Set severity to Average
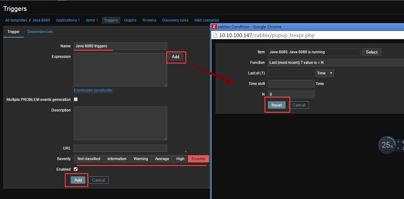This screenshot has width=404, height=199. click(162, 159)
